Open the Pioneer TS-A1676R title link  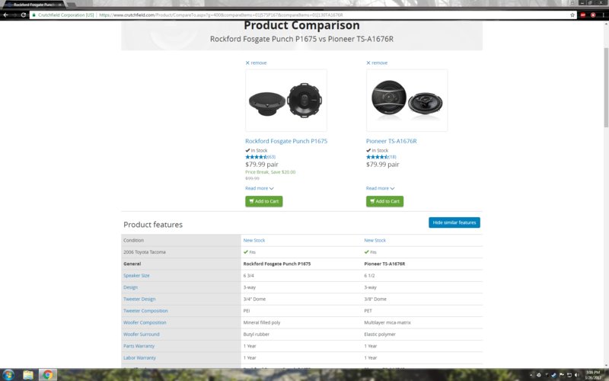pyautogui.click(x=391, y=141)
